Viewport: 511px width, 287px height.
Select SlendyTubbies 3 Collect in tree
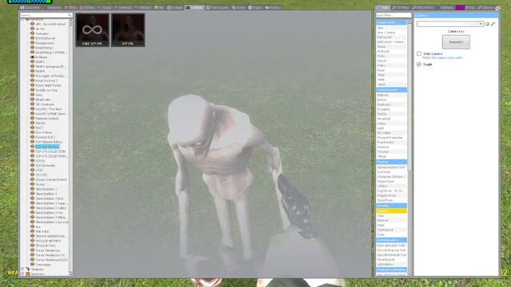tap(51, 208)
